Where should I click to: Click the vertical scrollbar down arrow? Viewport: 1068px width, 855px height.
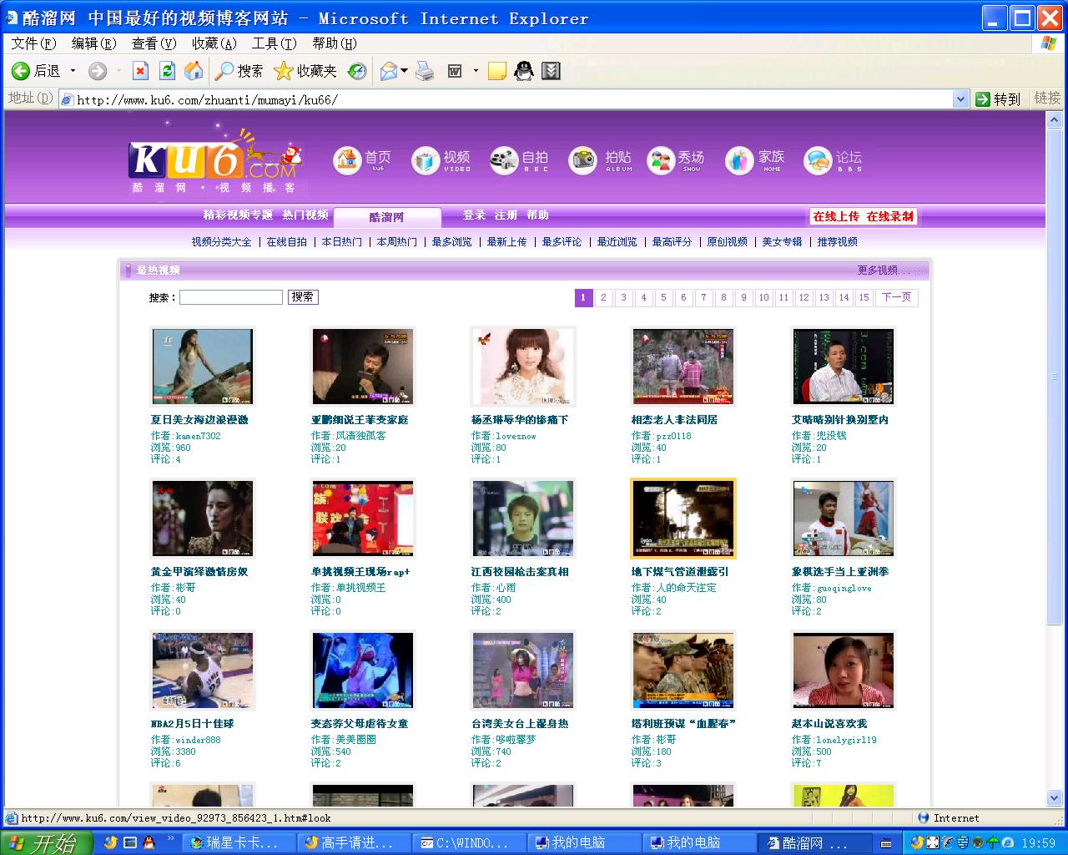tap(1054, 797)
